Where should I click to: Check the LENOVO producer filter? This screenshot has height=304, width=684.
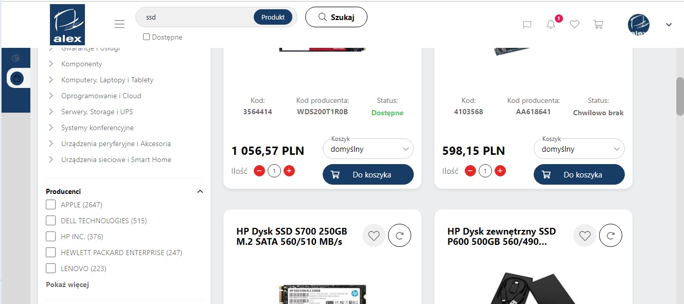tap(50, 269)
